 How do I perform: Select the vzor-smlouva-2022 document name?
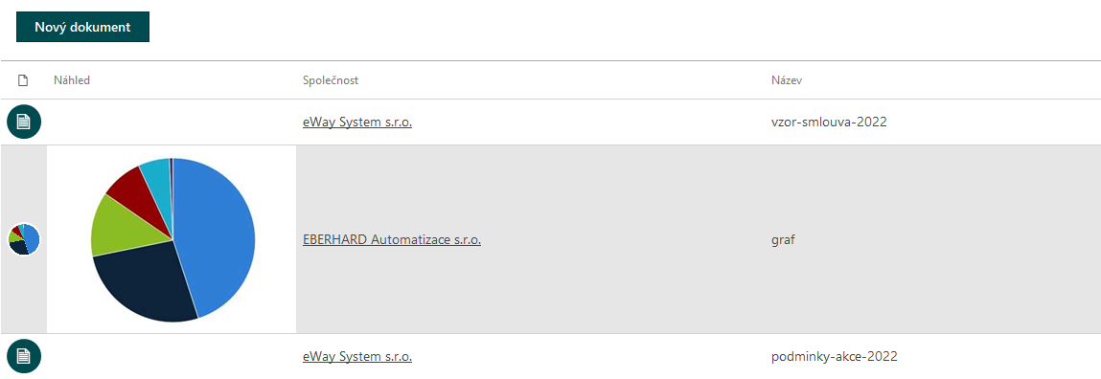pyautogui.click(x=829, y=123)
